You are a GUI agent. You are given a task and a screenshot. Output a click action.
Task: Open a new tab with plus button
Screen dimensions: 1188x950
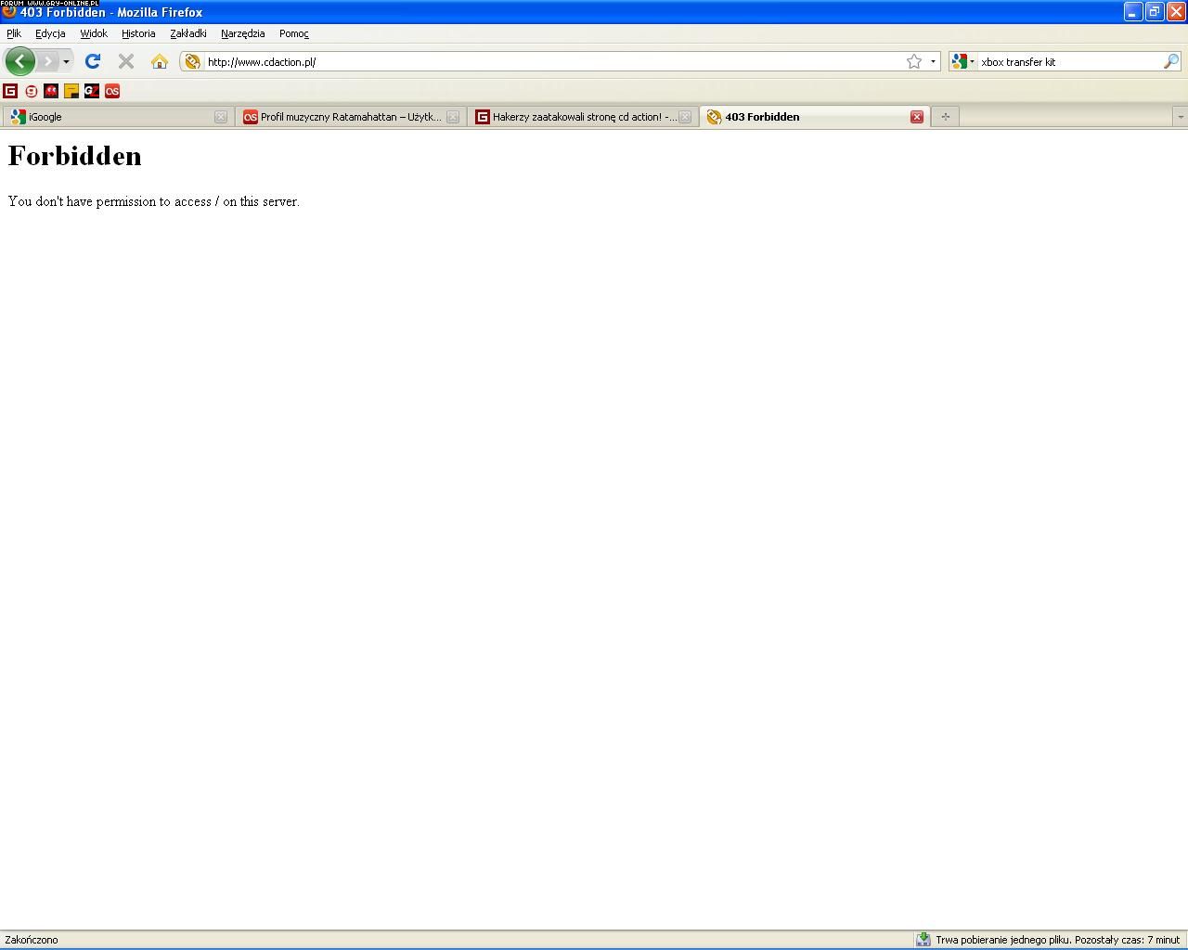tap(945, 117)
